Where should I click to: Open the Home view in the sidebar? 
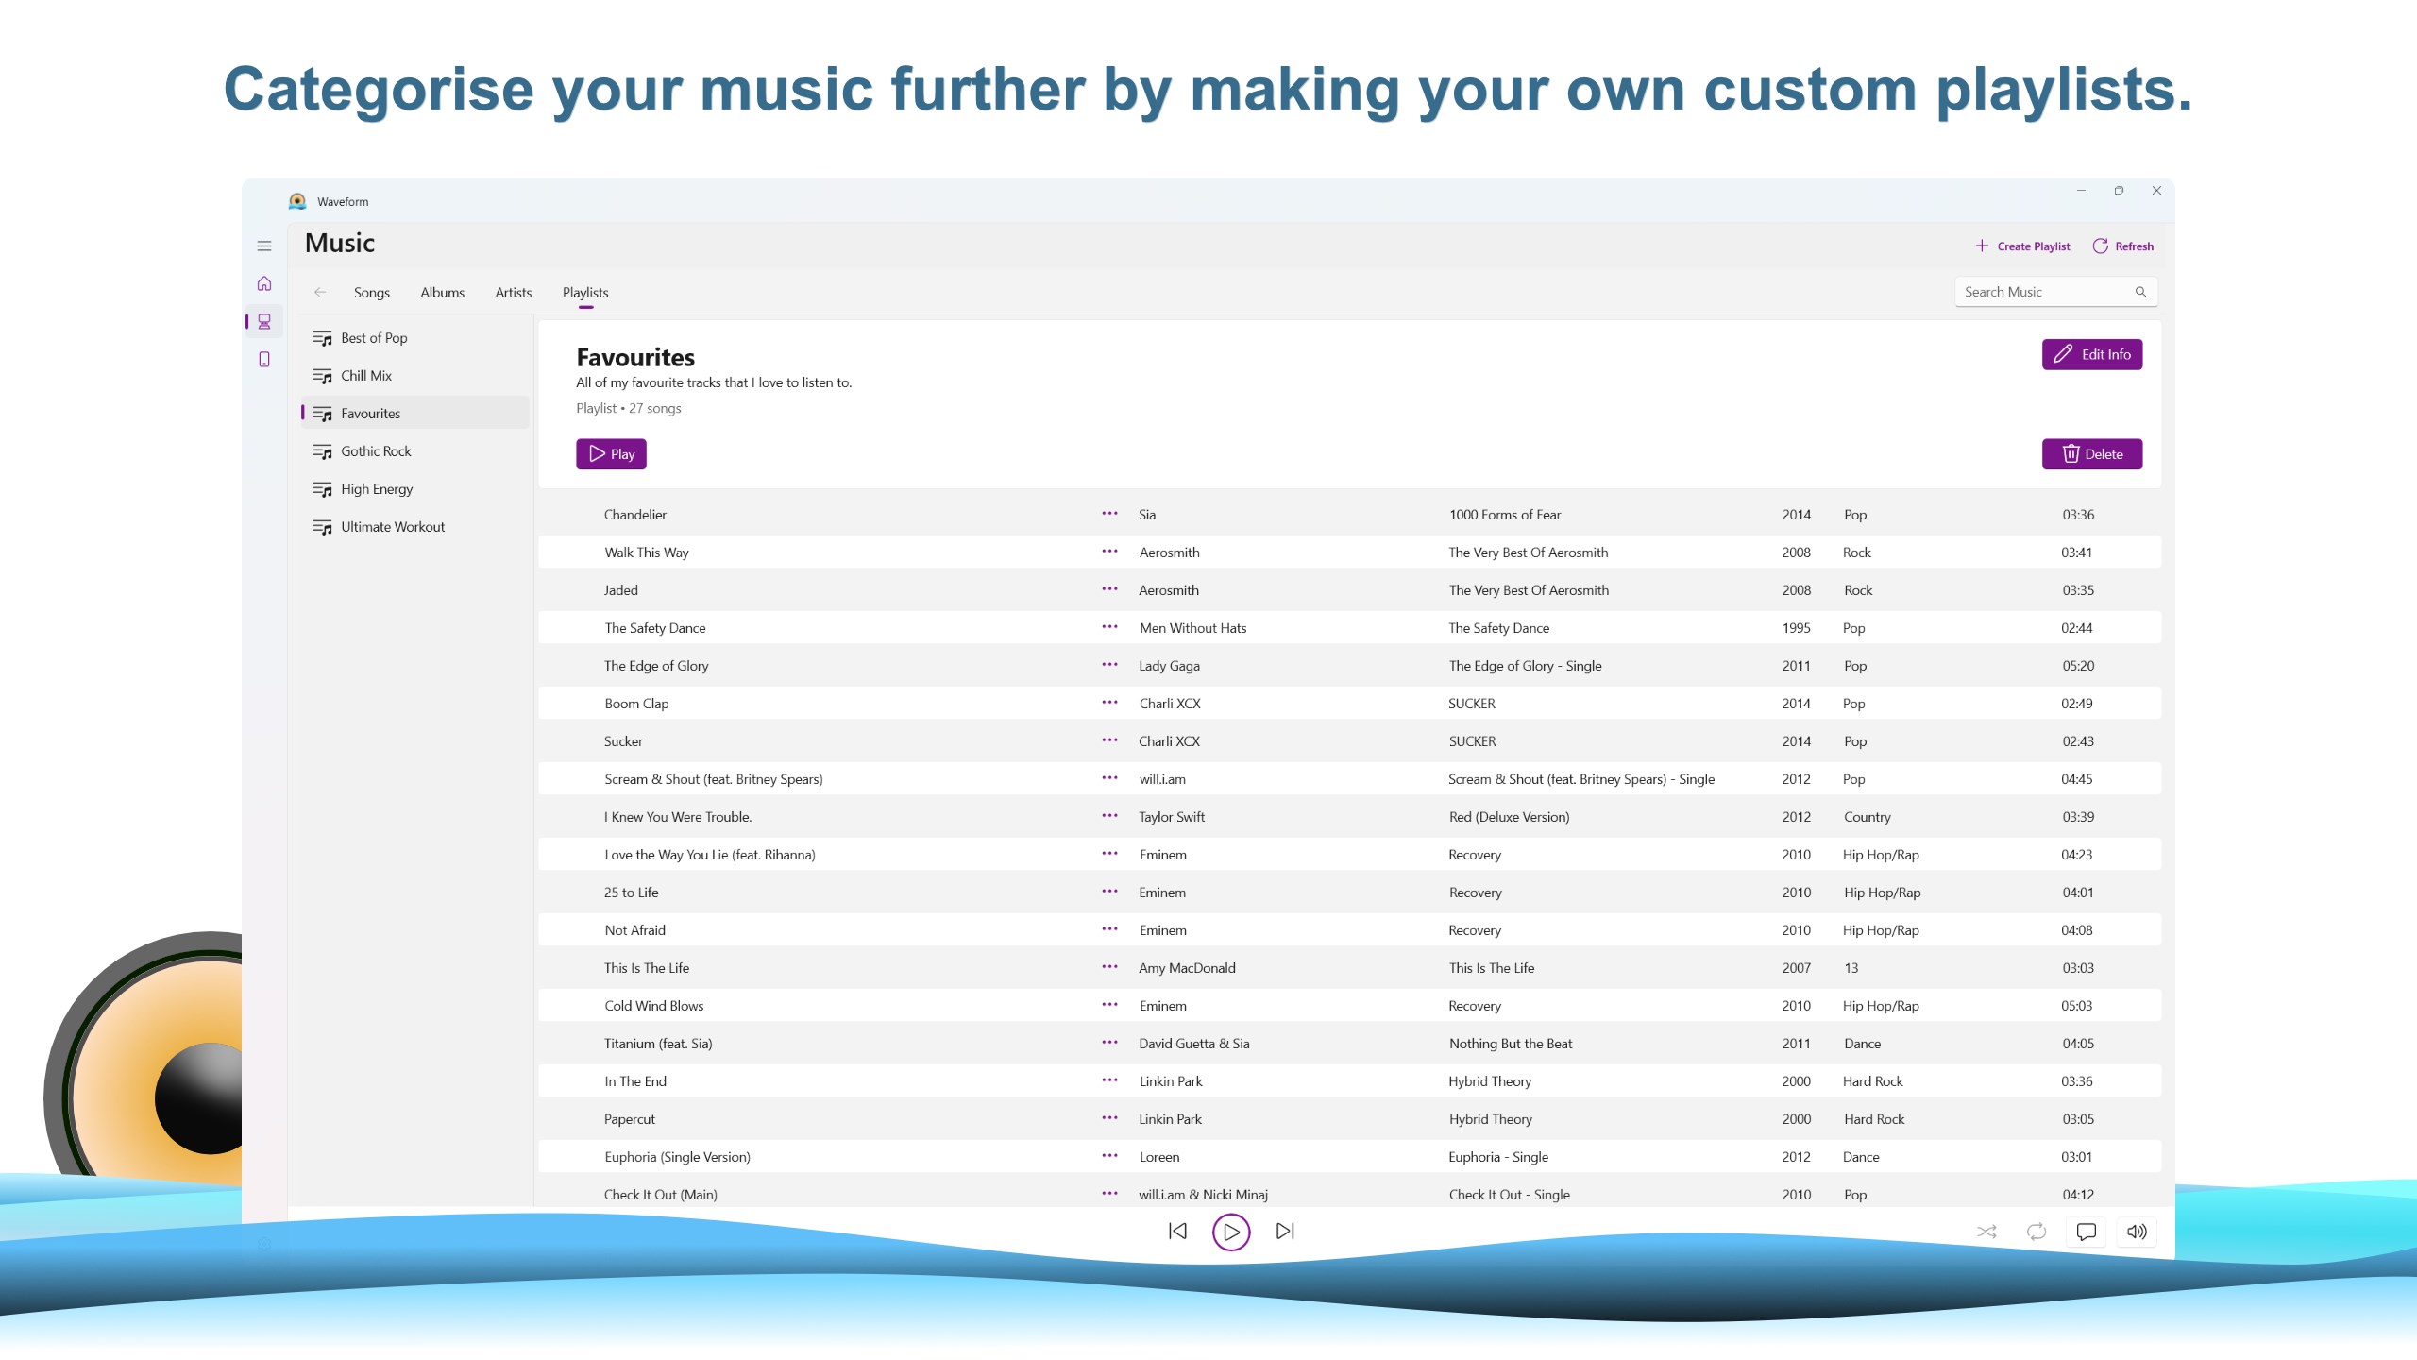264,282
